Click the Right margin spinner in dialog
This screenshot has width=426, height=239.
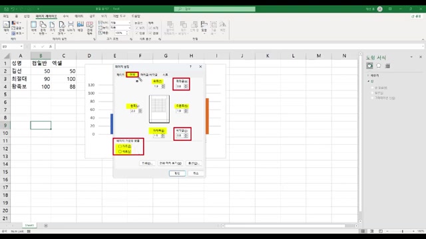pyautogui.click(x=186, y=111)
